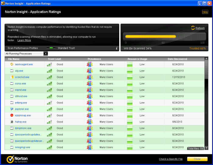The image size is (213, 165).
Task: Click the ibmpmsvc.exe file icon
Action: (12, 128)
